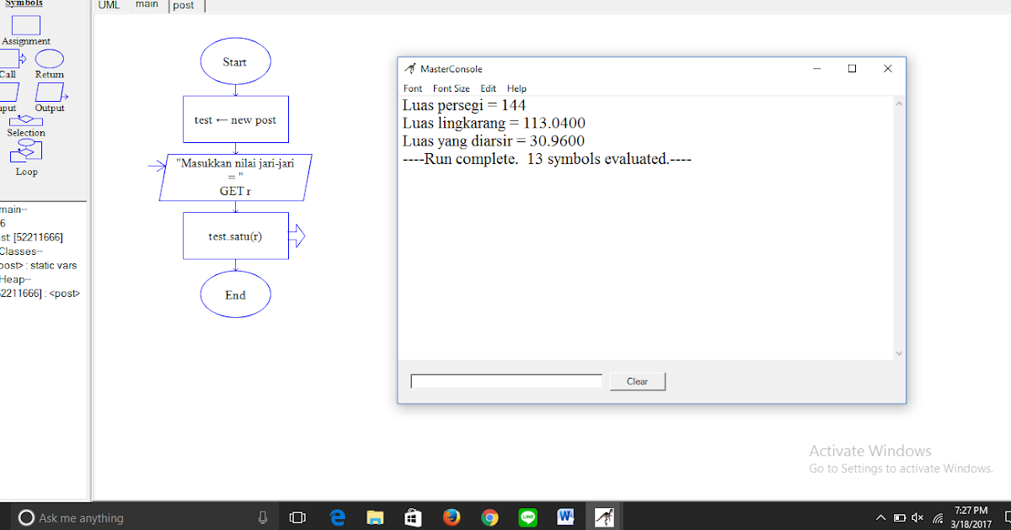Close the MasterConsole window
This screenshot has width=1011, height=530.
(887, 69)
